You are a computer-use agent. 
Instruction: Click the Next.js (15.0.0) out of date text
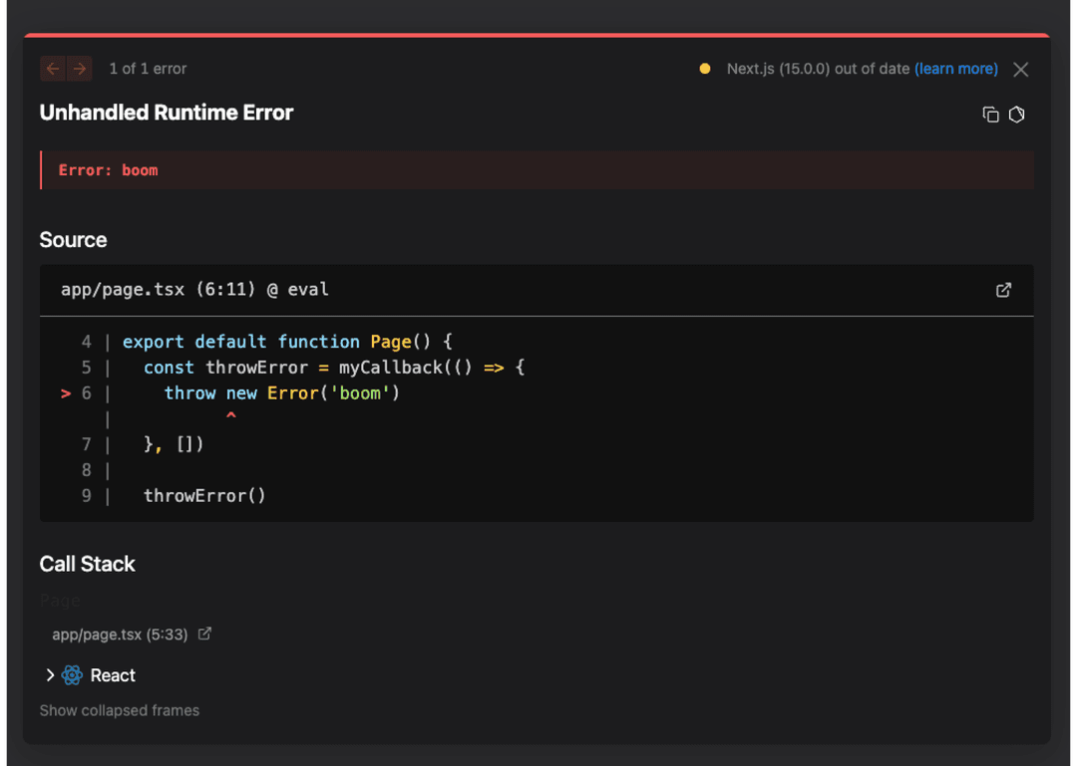pyautogui.click(x=818, y=69)
